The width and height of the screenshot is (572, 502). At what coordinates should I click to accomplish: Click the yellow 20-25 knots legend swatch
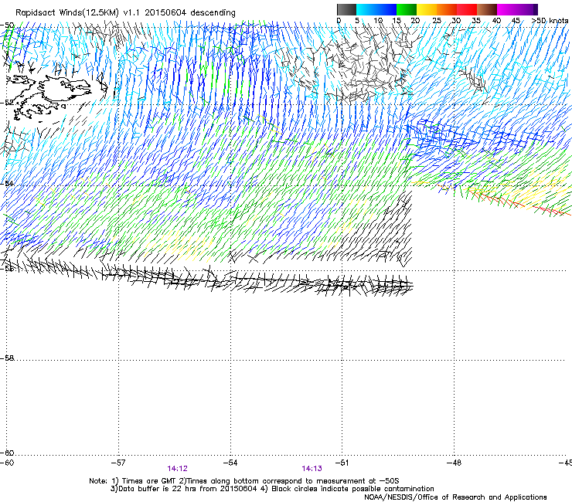(427, 9)
